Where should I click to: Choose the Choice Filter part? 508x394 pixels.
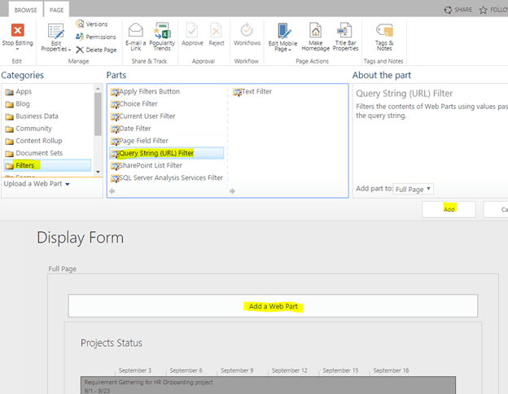[134, 104]
